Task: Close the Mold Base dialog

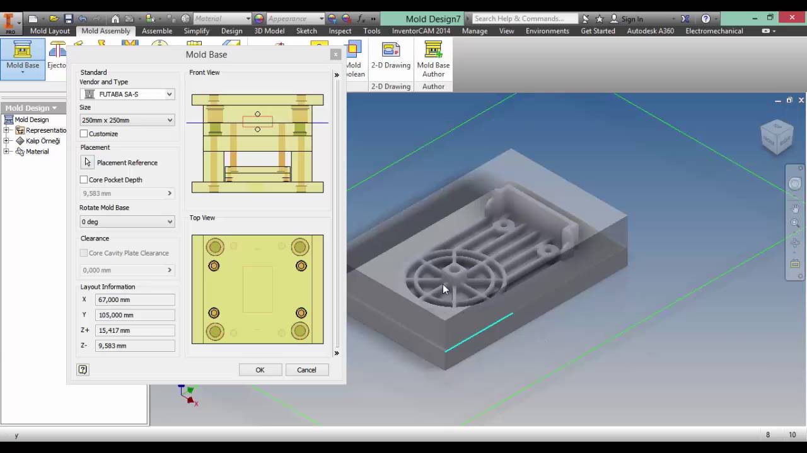Action: (335, 55)
